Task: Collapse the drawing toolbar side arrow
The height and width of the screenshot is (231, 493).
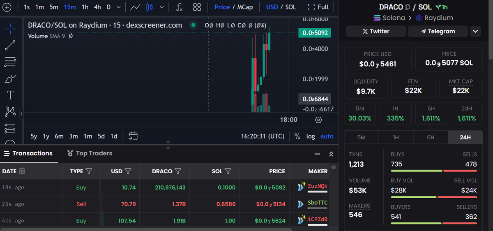Action: pos(21,113)
